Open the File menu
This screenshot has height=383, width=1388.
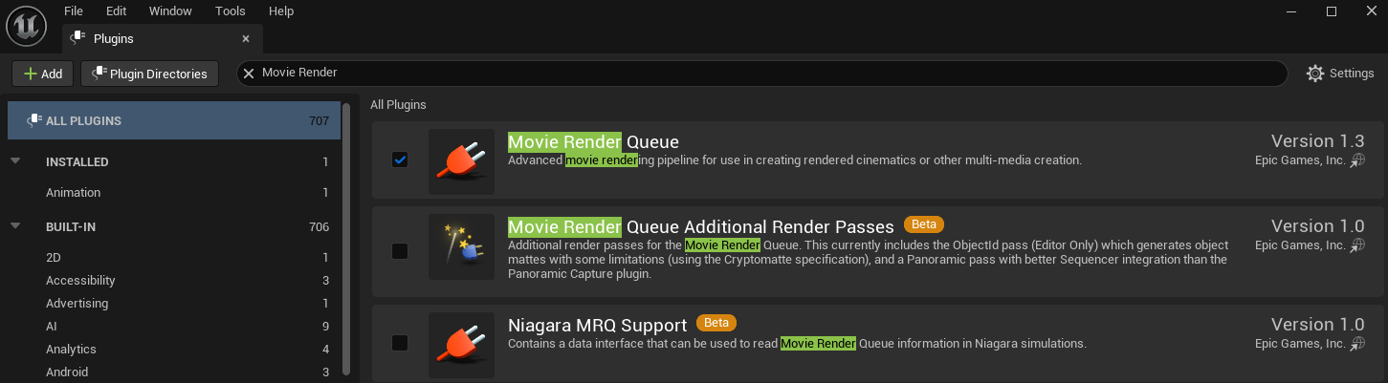tap(74, 11)
